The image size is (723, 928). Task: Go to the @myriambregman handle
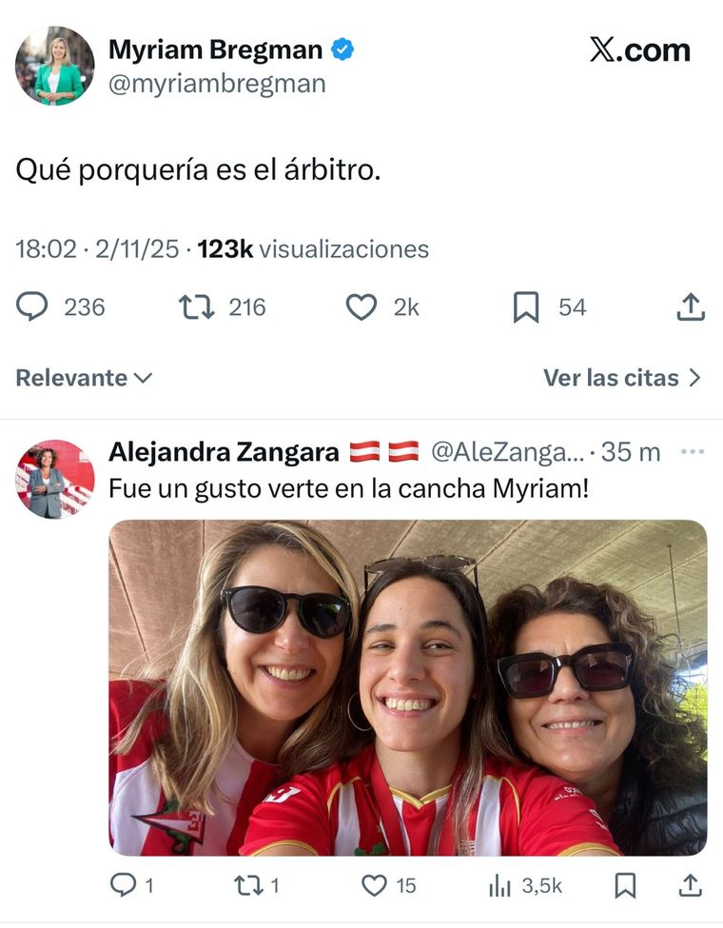pos(217,84)
